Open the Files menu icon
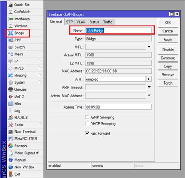 pos(11,104)
